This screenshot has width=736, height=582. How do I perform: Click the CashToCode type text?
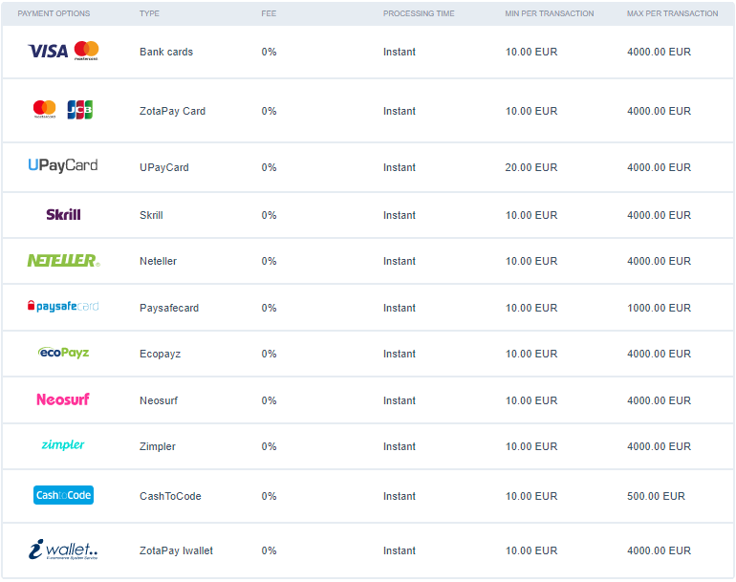point(170,496)
